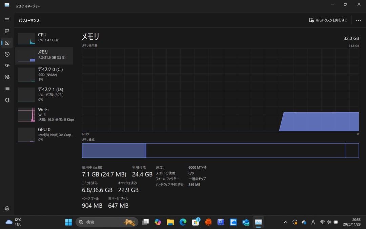
Task: Open the Users page
Action: tap(7, 77)
